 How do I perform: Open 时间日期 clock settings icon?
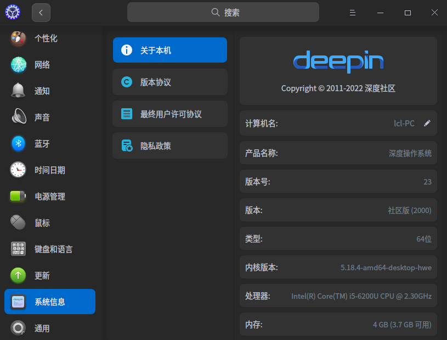tap(18, 170)
